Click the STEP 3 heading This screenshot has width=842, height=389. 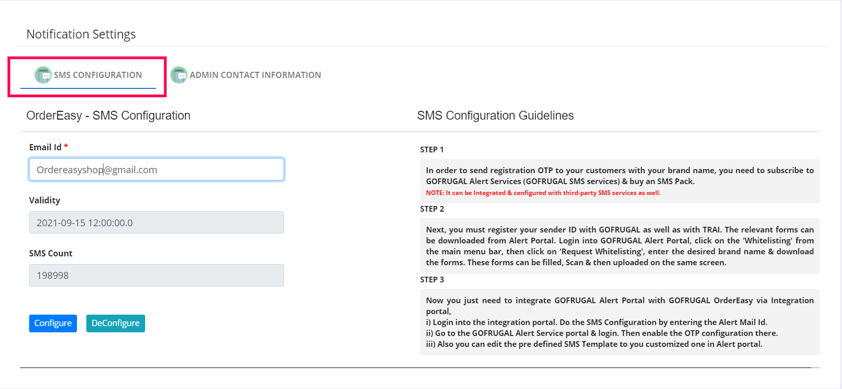[432, 280]
